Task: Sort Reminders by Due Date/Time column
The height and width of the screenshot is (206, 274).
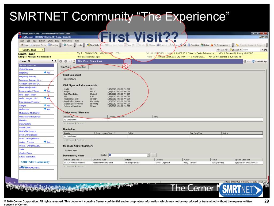Action: pos(205,133)
